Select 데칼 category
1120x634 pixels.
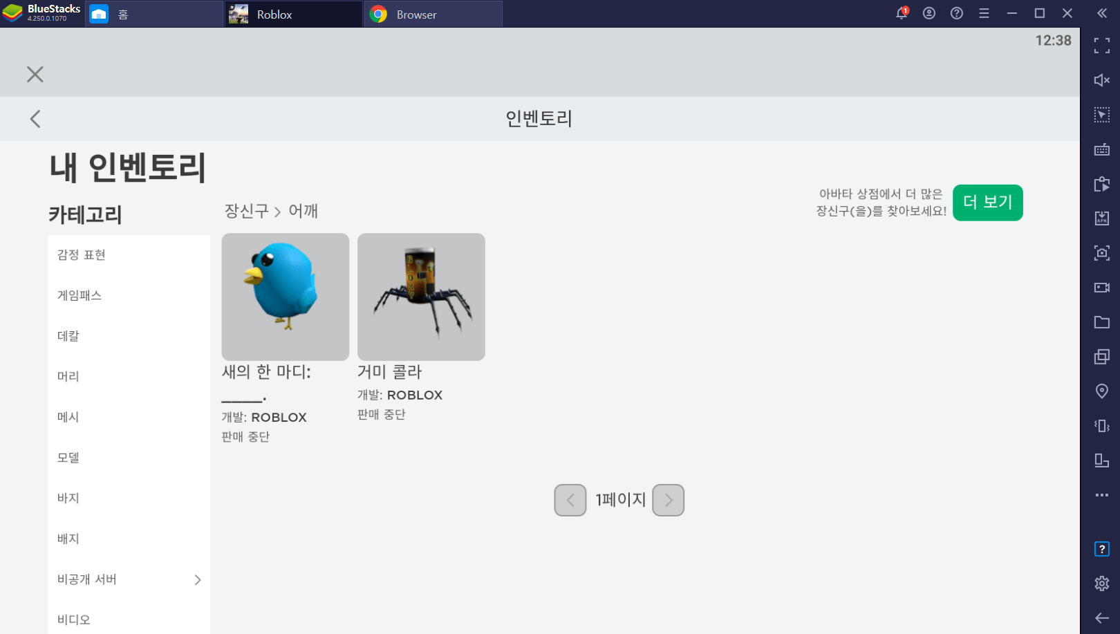(x=129, y=336)
